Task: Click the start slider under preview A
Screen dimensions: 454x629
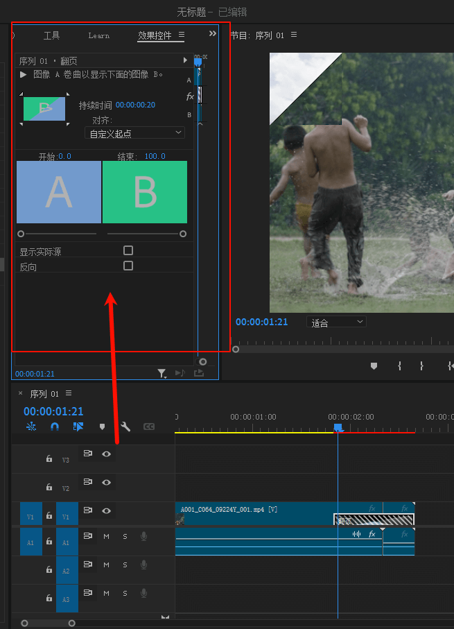Action: tap(21, 234)
